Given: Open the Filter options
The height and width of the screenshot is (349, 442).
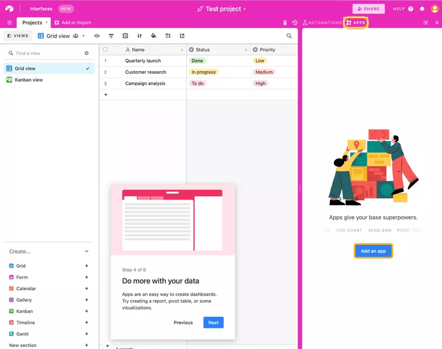Looking at the screenshot, I should pos(110,36).
